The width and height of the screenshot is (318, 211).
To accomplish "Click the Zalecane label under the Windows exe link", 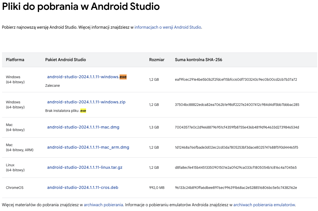I will pos(52,85).
